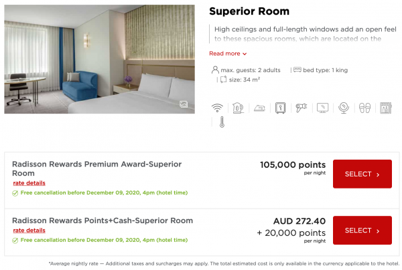Click the television amenity icon

coord(322,107)
